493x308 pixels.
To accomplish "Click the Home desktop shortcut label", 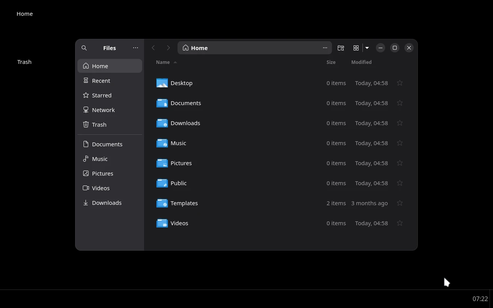I will (x=25, y=13).
